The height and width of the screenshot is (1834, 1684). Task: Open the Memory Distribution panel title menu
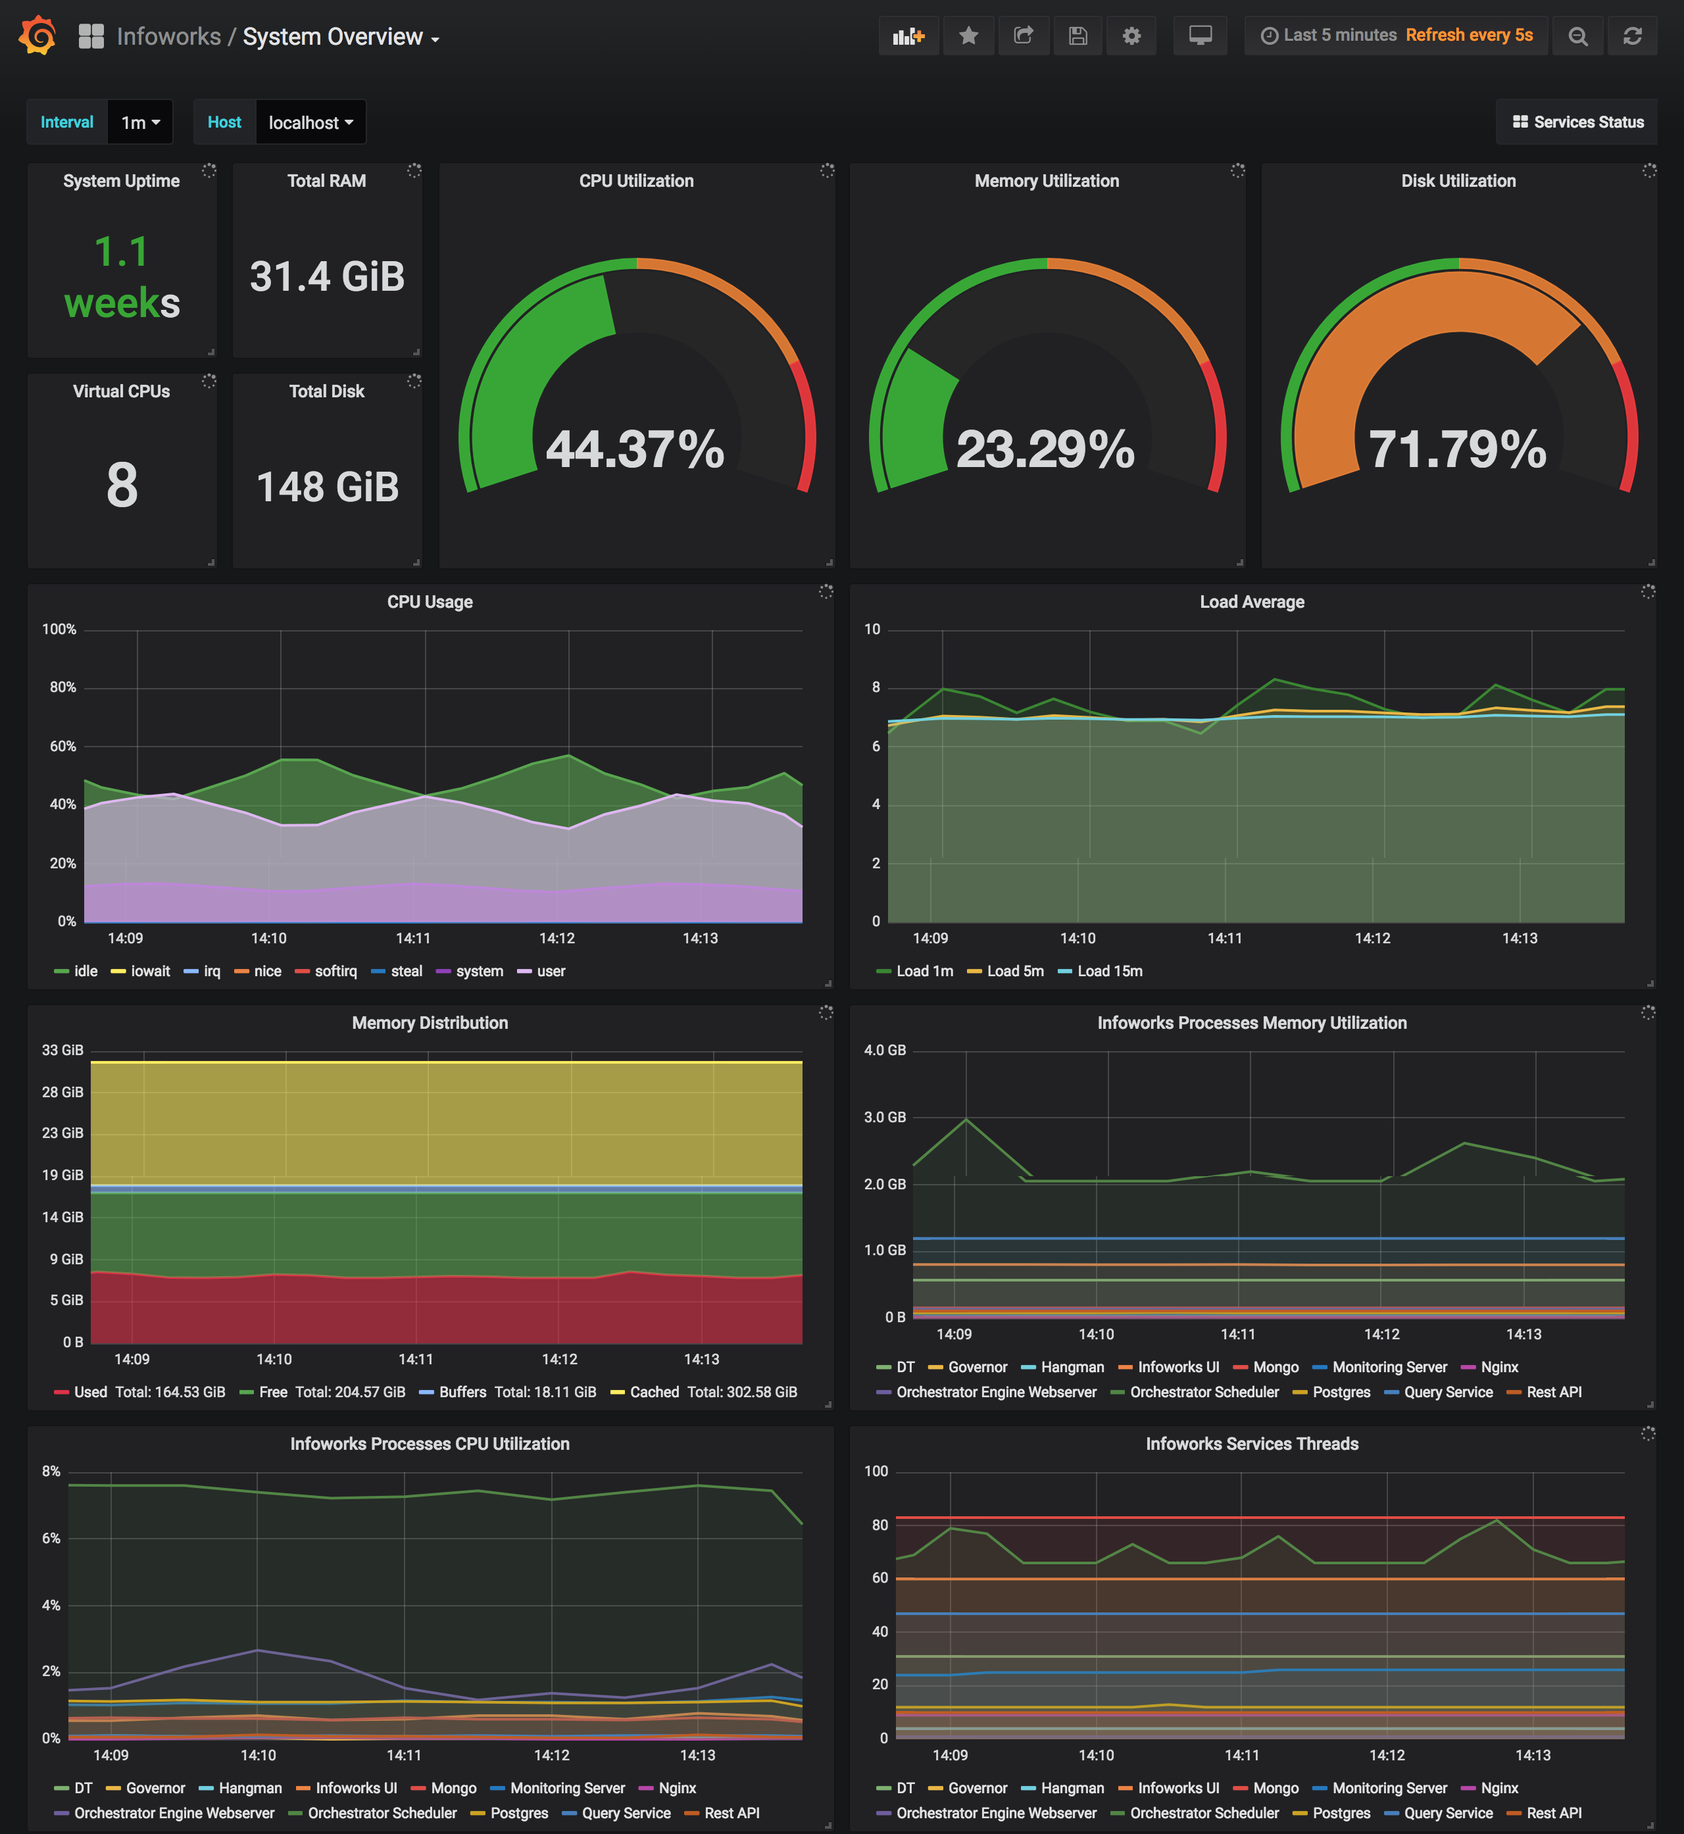coord(430,1023)
